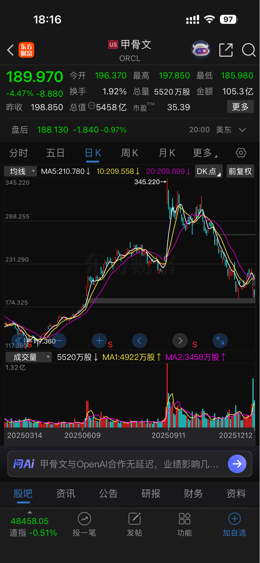The height and width of the screenshot is (563, 260).
Task: Tap the MA2:3458万股 volume label
Action: [x=195, y=357]
